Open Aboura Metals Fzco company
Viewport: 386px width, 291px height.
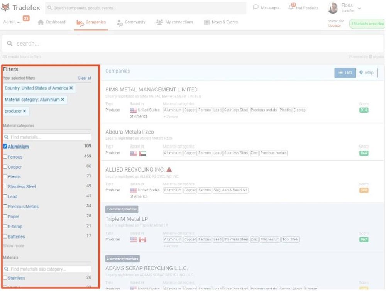[x=129, y=132]
